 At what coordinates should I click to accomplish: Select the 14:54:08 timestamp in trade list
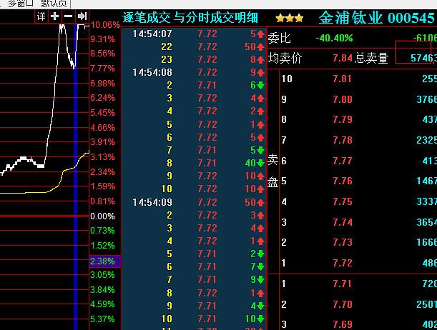click(x=152, y=73)
